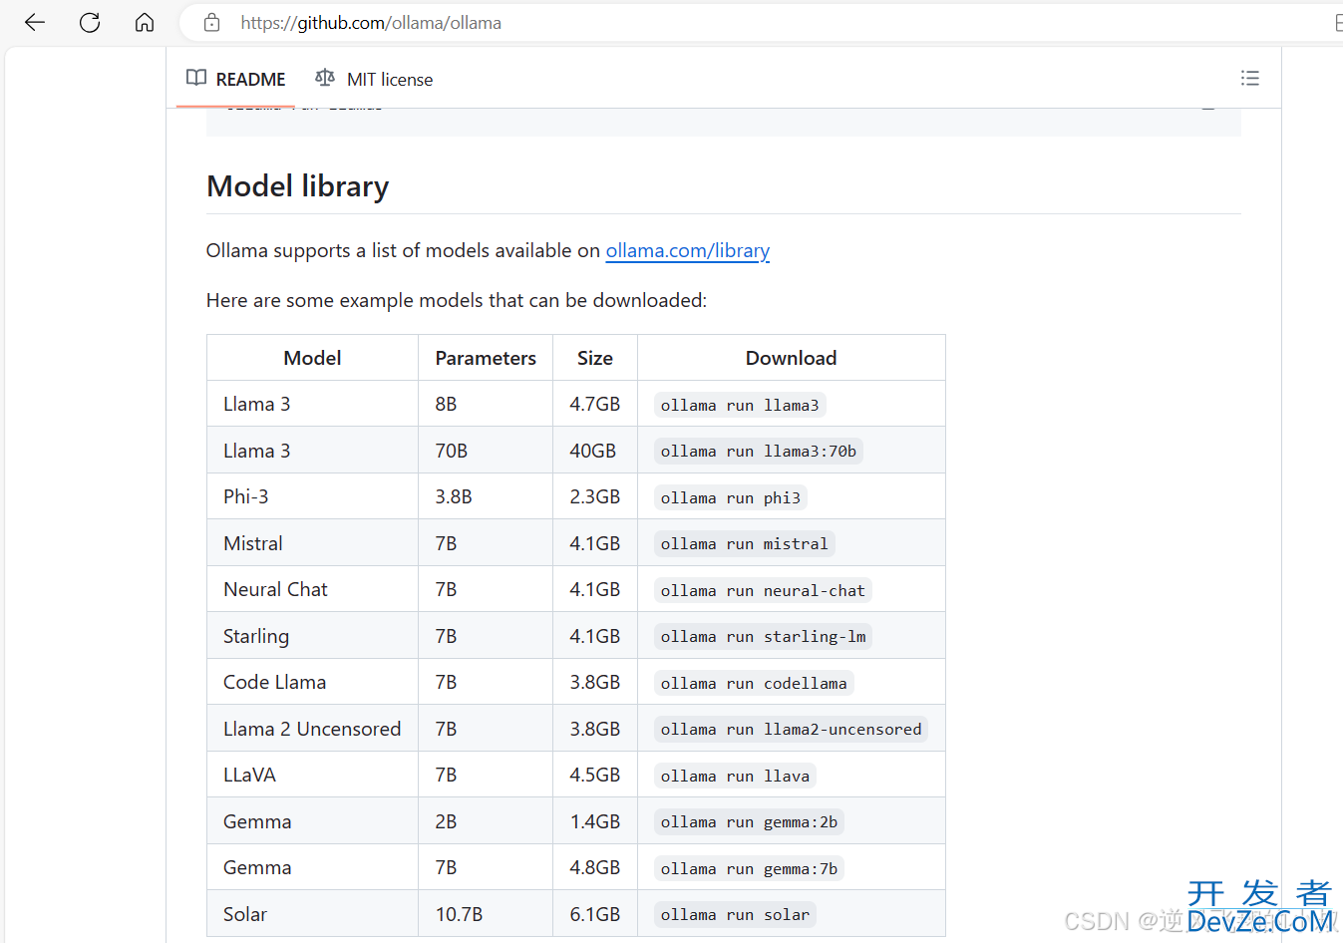This screenshot has height=943, width=1343.
Task: Click the "ollama run starling-lm" command
Action: [764, 636]
